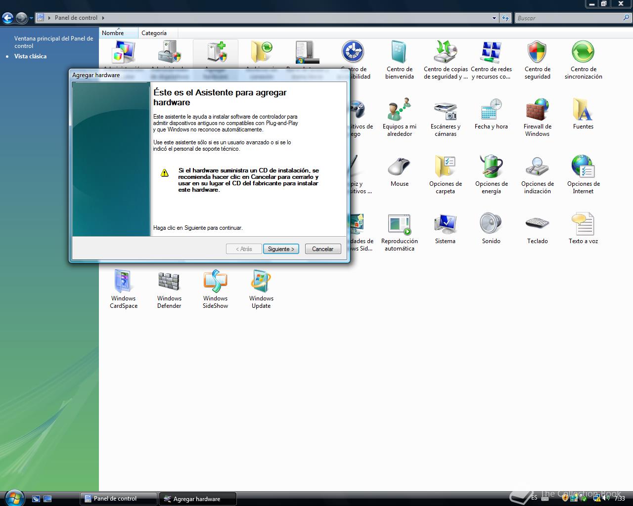The height and width of the screenshot is (506, 633).
Task: Open the Sistema icon
Action: 445,224
